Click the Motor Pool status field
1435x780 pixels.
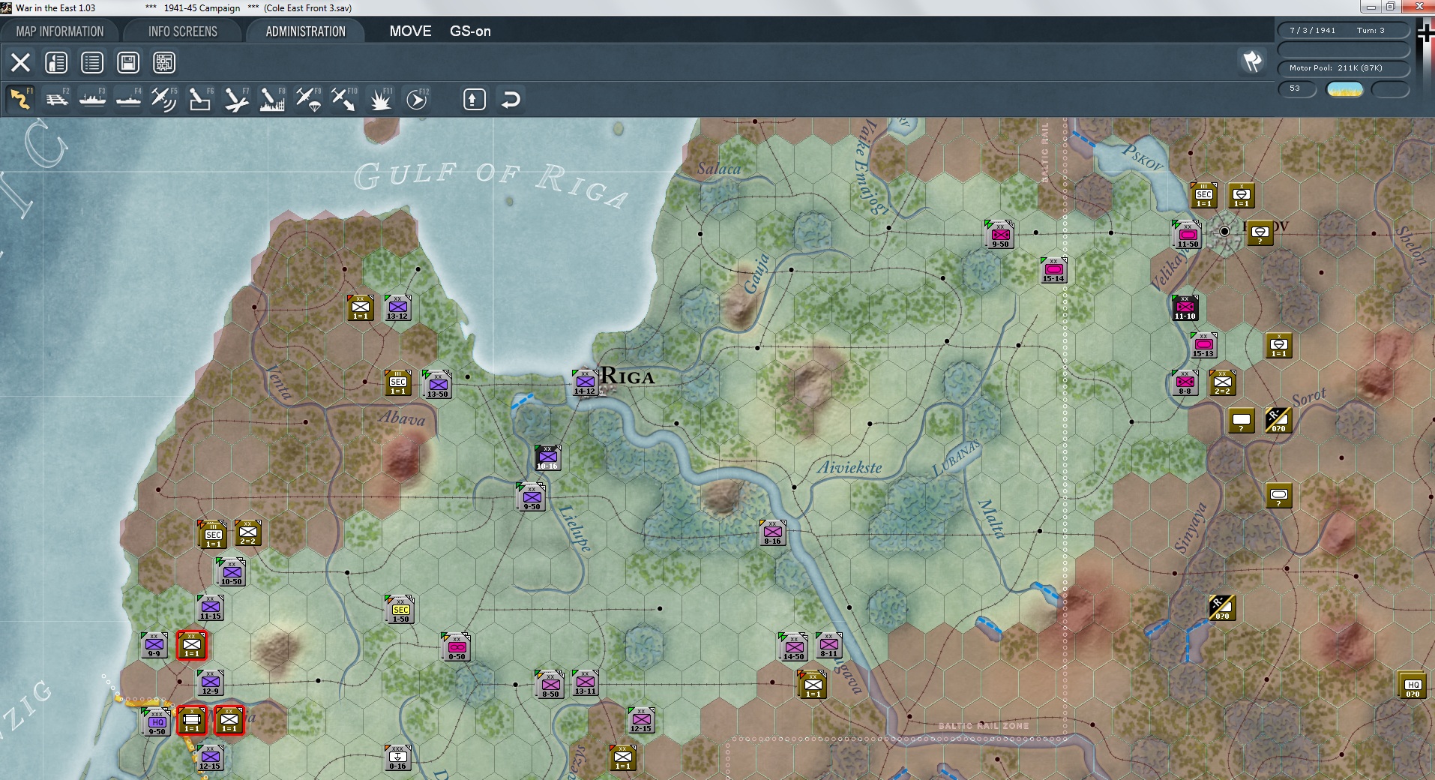[1344, 68]
